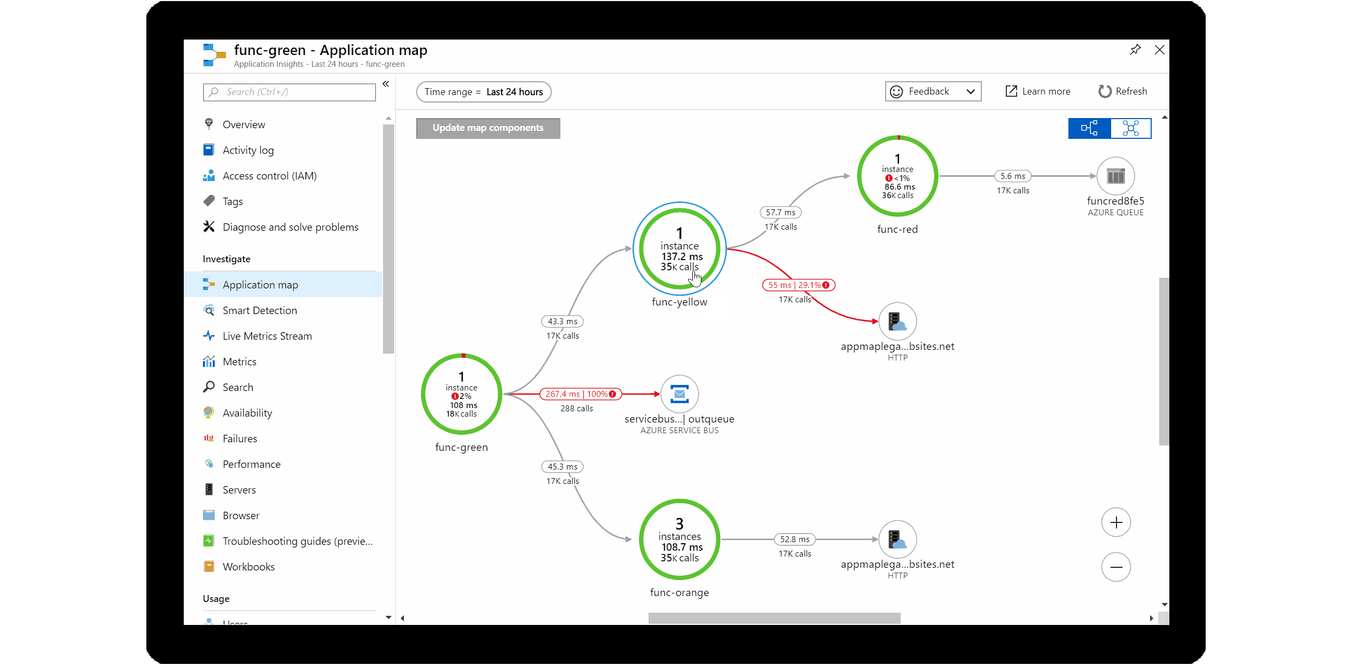The width and height of the screenshot is (1367, 665).
Task: Click the Workbooks notebook icon
Action: [209, 566]
